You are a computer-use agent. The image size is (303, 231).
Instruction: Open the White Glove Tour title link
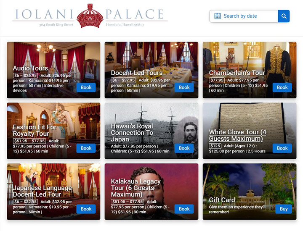point(238,135)
